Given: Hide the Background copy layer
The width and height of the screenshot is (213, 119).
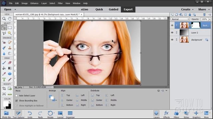Looking at the screenshot, I should [172, 25].
